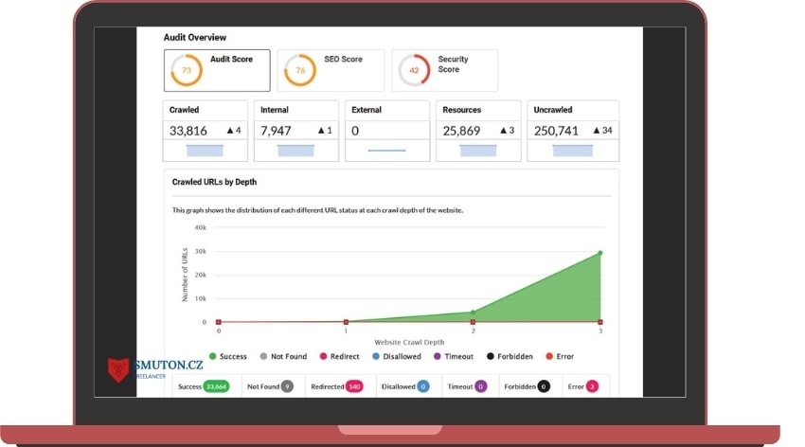Click the SEO Score 76 gauge
This screenshot has width=805, height=447.
[300, 70]
